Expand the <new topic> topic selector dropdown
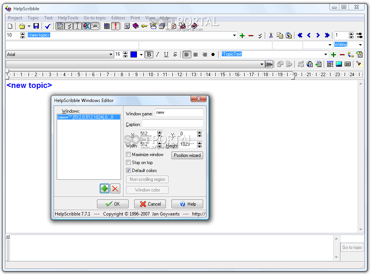Screen dimensions: 372x276 234,35
